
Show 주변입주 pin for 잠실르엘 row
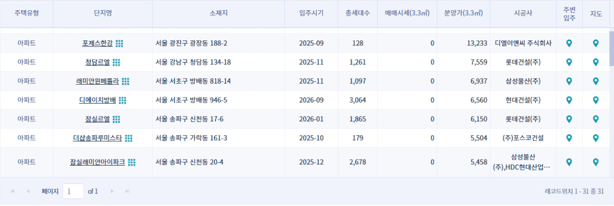coord(569,119)
